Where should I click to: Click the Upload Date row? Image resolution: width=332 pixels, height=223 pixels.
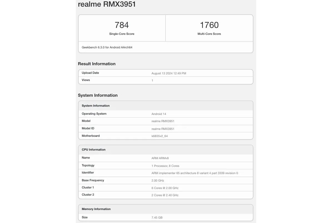pyautogui.click(x=90, y=73)
